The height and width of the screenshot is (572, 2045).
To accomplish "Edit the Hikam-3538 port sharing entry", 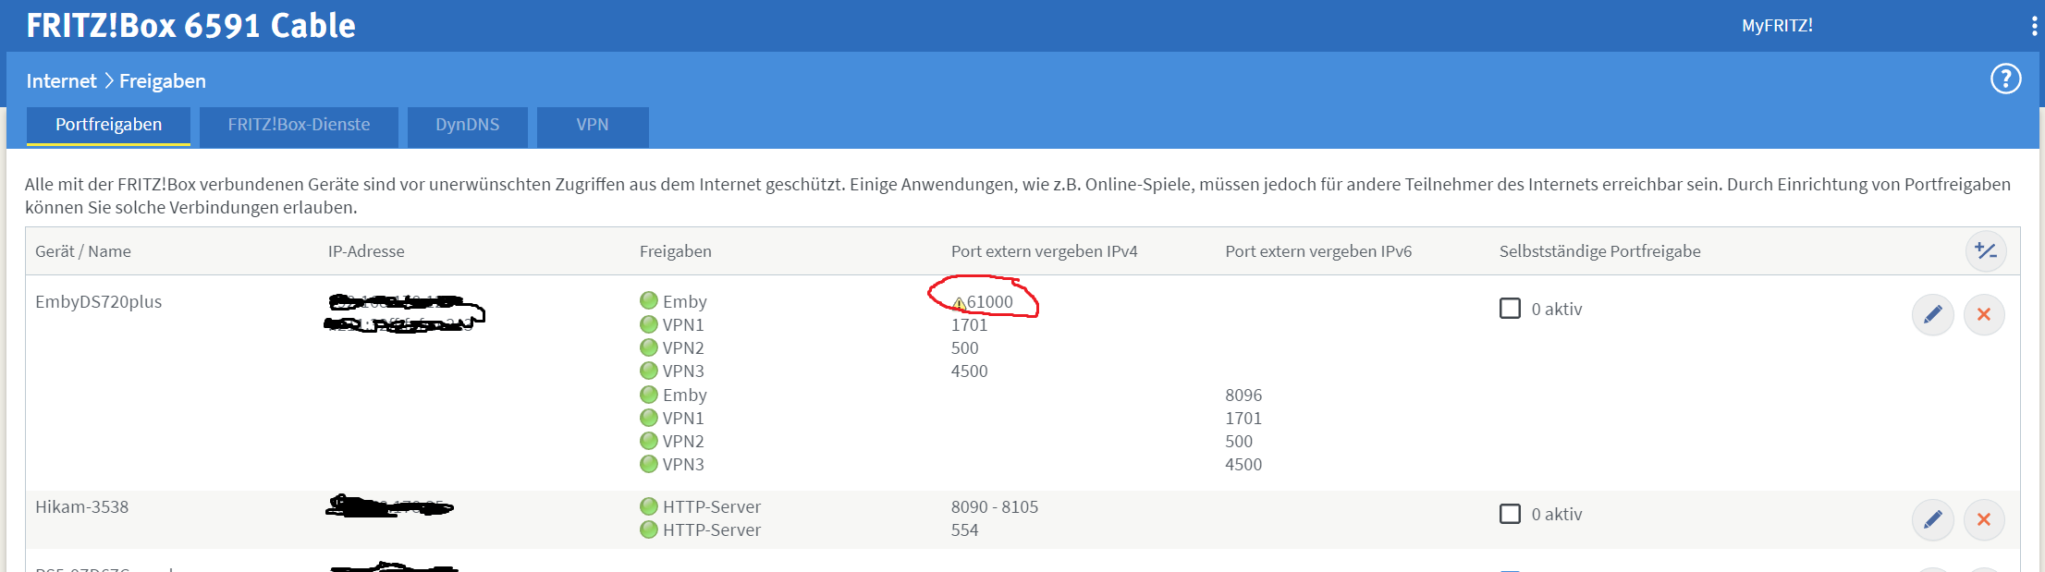I will (1932, 519).
